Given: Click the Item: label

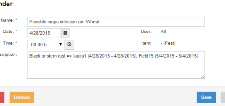Looking at the screenshot, I should point(146,43).
